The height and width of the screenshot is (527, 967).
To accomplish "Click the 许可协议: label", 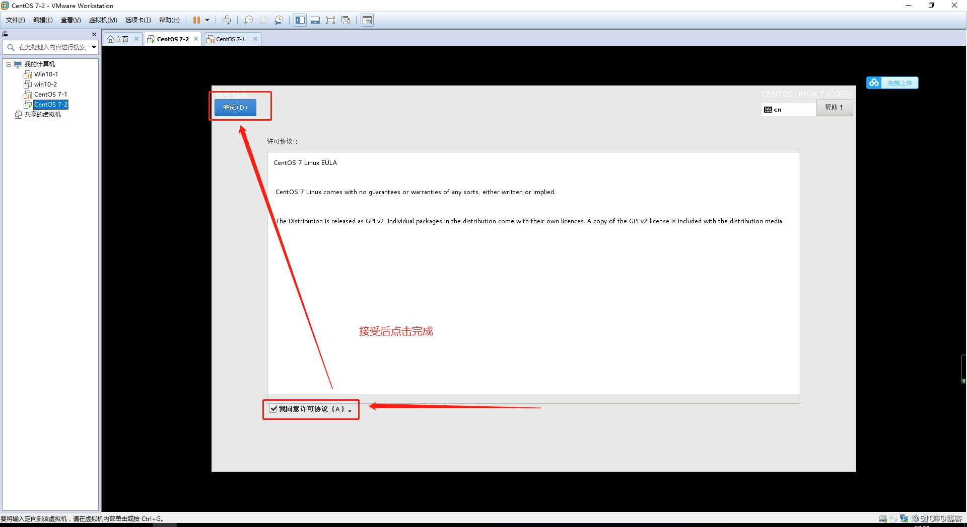I will coord(283,142).
